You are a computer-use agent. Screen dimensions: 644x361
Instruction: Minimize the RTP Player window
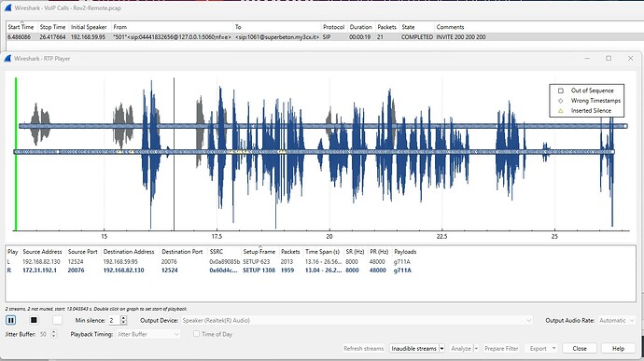(587, 59)
